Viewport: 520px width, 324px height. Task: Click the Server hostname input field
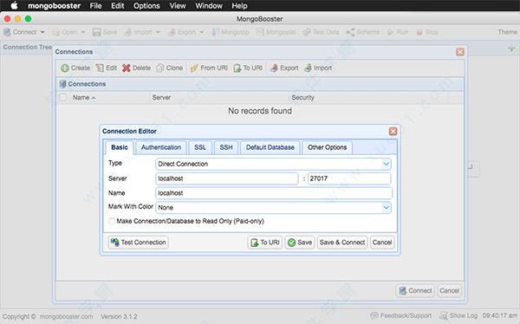pyautogui.click(x=227, y=178)
